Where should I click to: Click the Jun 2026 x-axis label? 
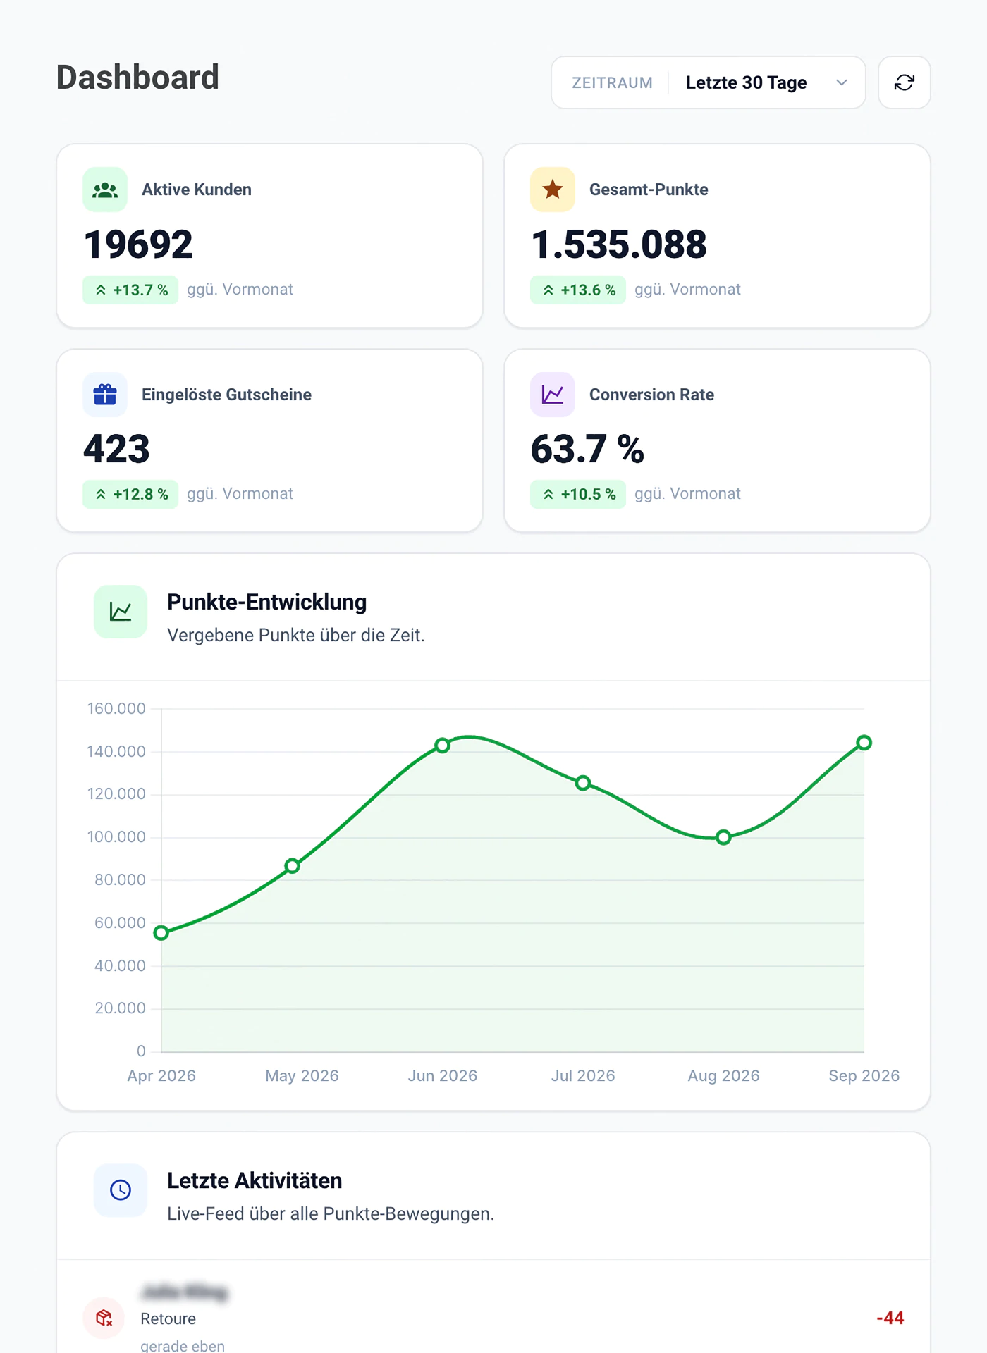tap(443, 1075)
